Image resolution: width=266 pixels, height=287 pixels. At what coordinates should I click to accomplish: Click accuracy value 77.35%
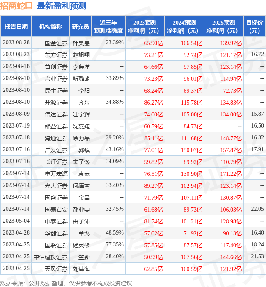[115, 245]
